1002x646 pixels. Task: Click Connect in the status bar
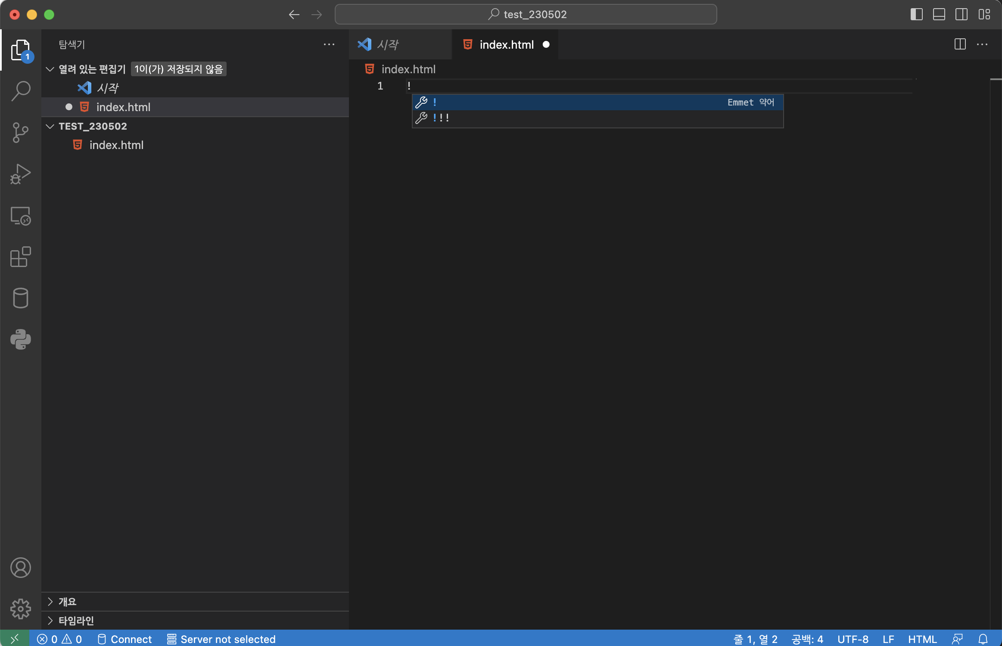(x=125, y=639)
